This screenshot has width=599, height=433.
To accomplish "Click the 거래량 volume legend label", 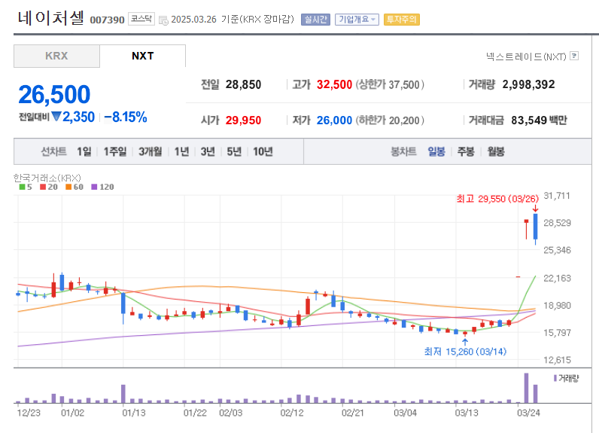I will (566, 378).
